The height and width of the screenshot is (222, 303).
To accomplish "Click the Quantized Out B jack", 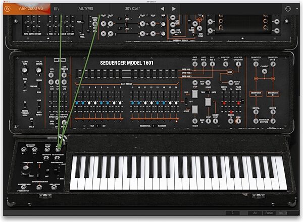I will [273, 64].
